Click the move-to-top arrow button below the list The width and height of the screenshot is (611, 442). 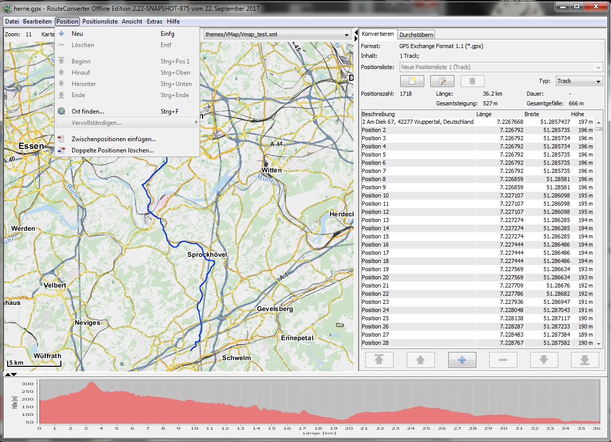pos(379,360)
